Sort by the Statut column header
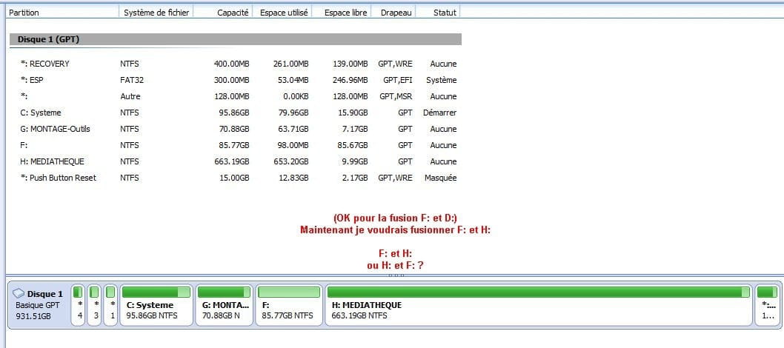 438,13
